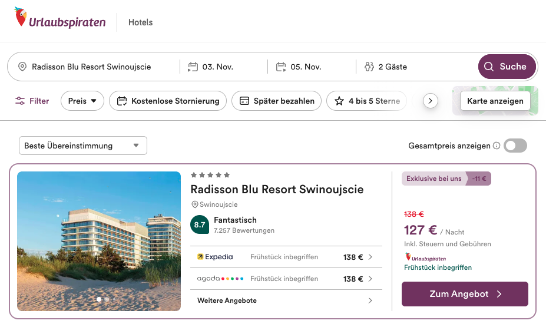
Task: Select the Expedia offer for 138 €
Action: tap(285, 257)
